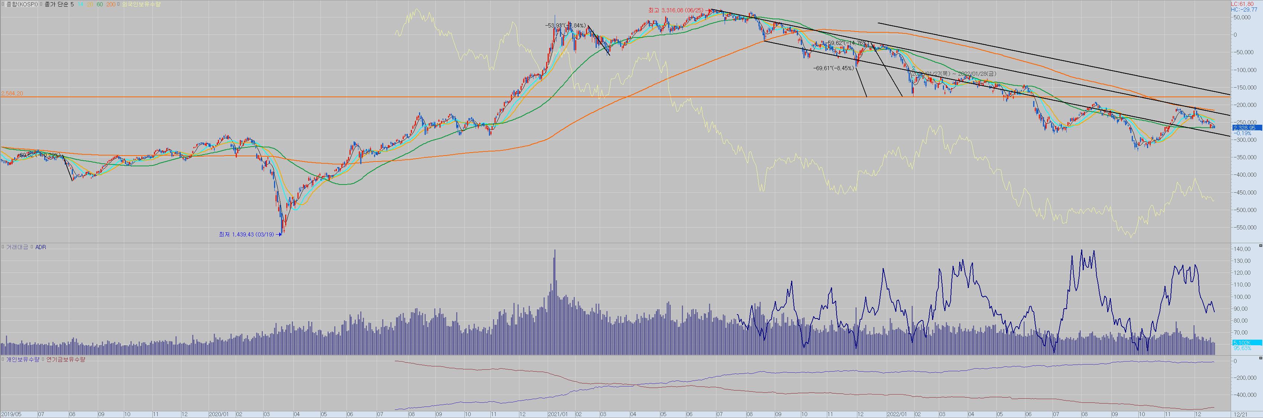Click the green 60-period moving average label
Viewport: 1263px width, 418px height.
pyautogui.click(x=100, y=4)
